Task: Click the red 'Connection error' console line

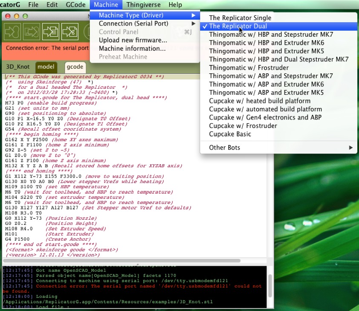Action: 132,288
